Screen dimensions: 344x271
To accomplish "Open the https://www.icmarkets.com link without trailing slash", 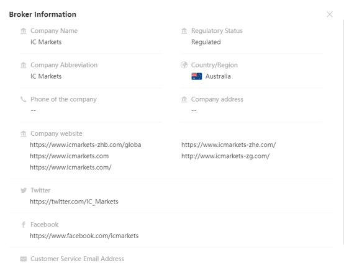I will click(70, 156).
